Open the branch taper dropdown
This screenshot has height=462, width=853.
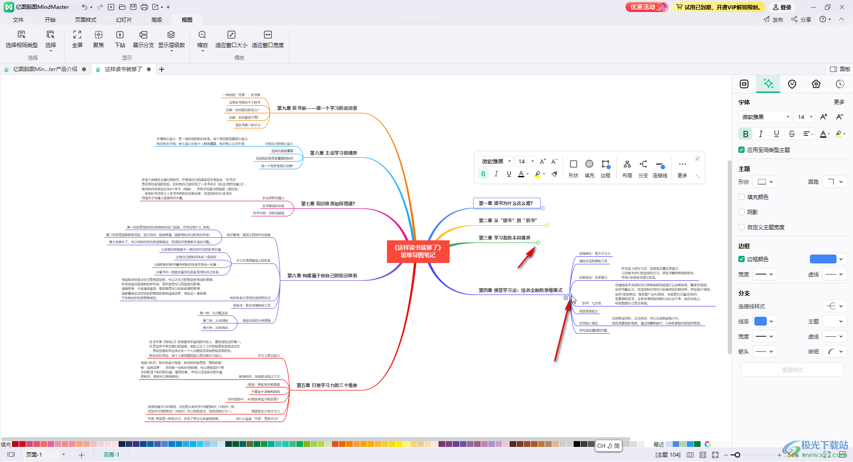(834, 351)
